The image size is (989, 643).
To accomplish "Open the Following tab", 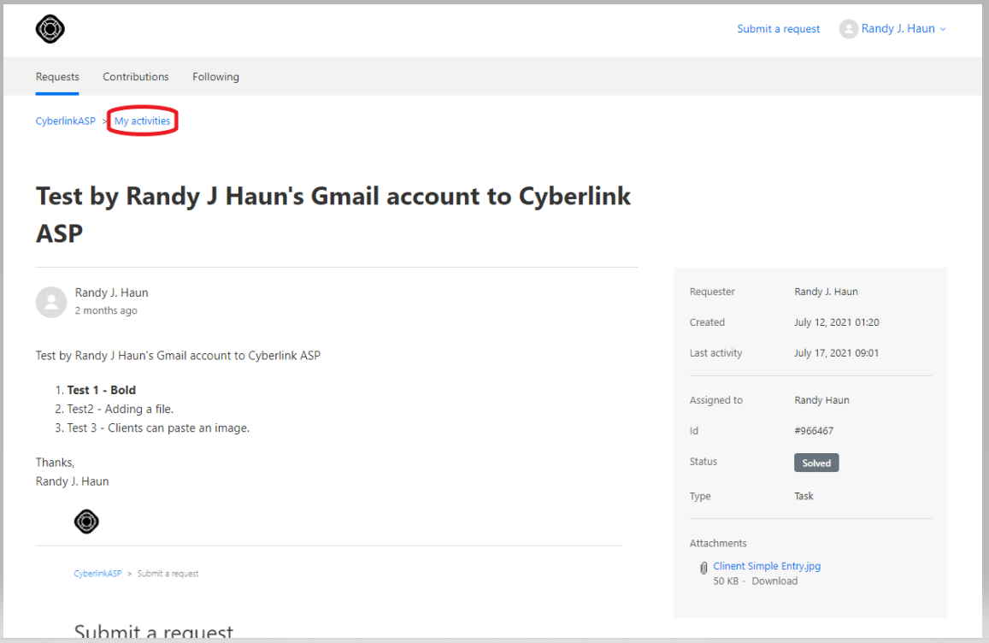I will (x=215, y=76).
